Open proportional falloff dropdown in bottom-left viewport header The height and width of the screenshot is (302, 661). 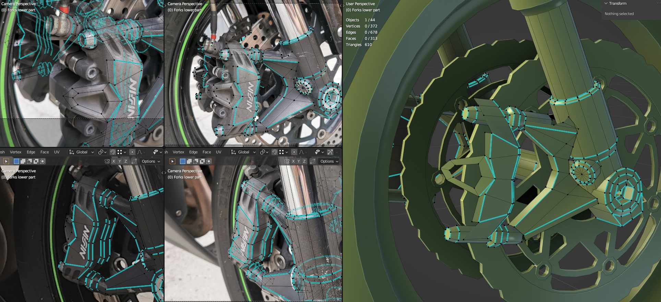click(x=142, y=152)
